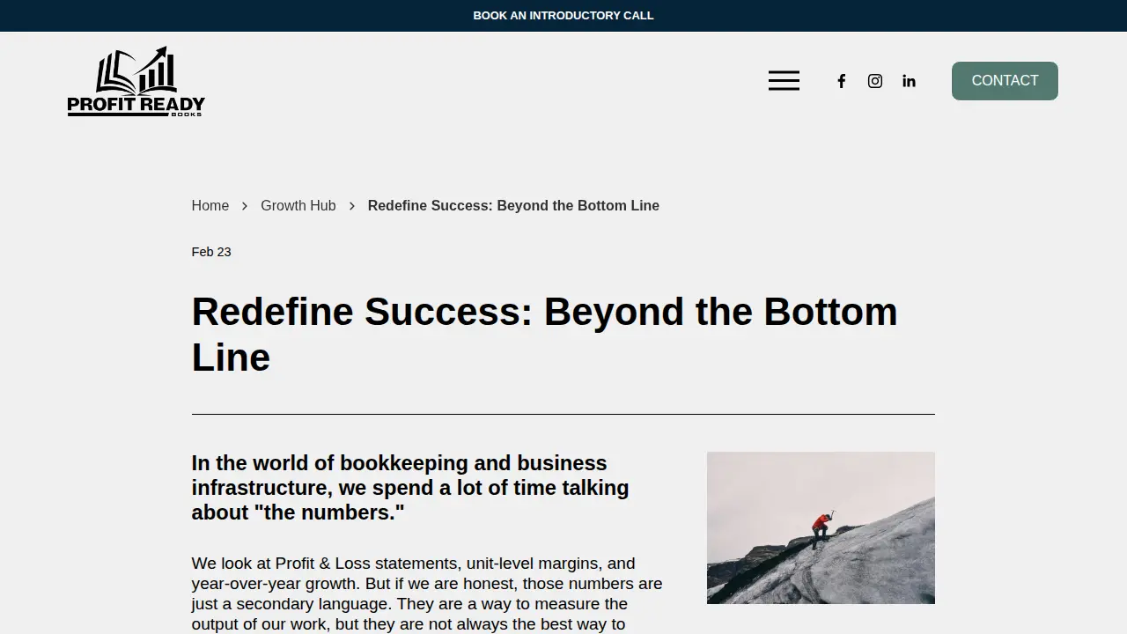Click the chevron after Growth Hub
The image size is (1127, 634).
coord(352,206)
